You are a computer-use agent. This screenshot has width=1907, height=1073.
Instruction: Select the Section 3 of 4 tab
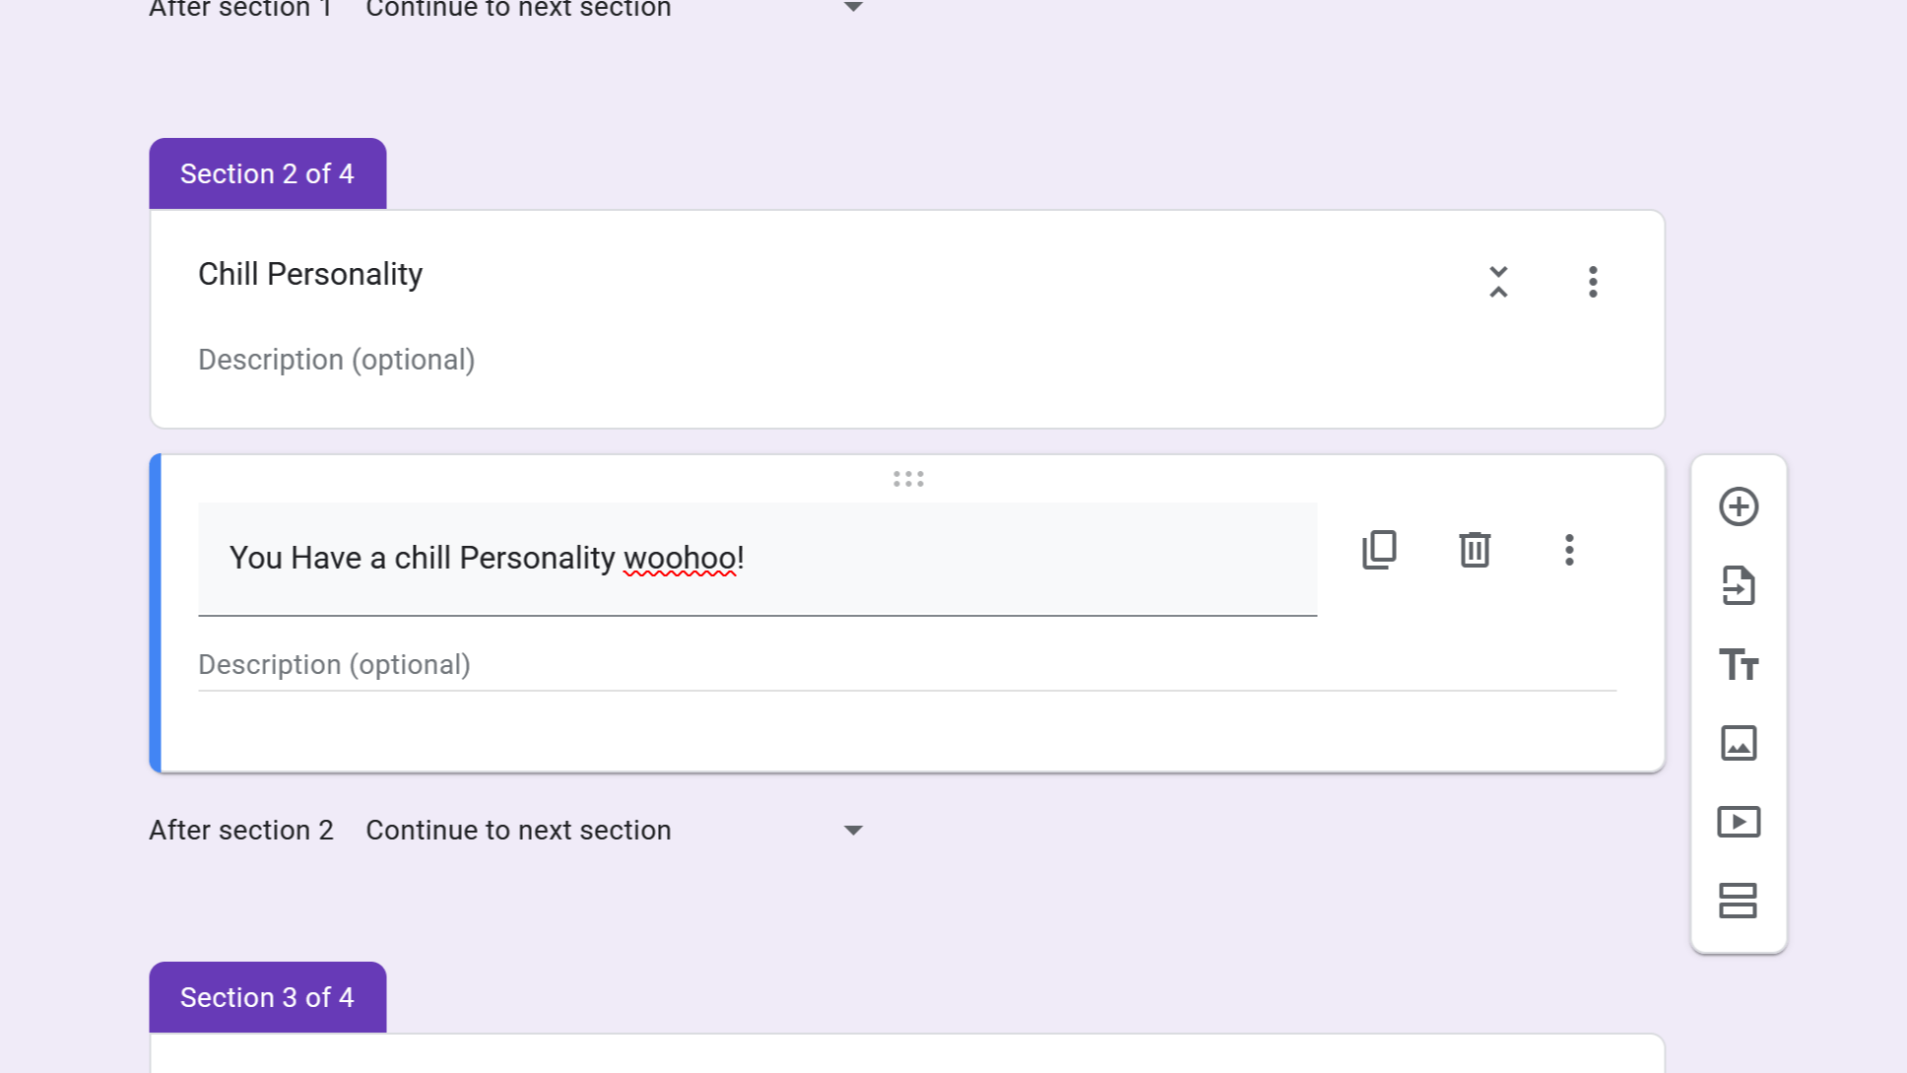coord(267,998)
